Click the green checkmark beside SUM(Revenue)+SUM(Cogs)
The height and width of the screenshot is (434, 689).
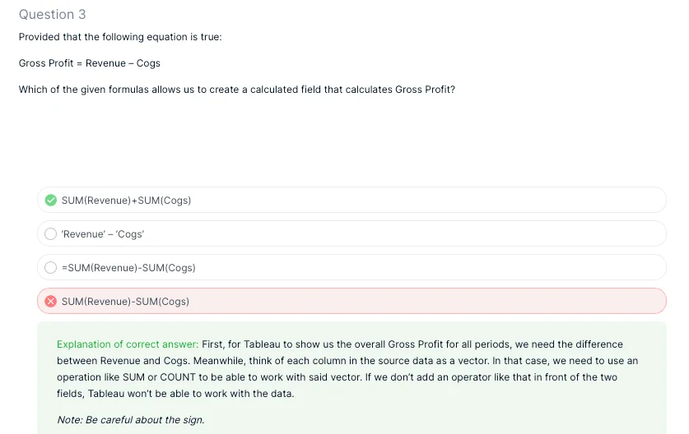(x=51, y=201)
